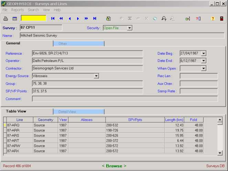Image resolution: width=228 pixels, height=171 pixels.
Task: Click the Rec Len field
Action: click(x=199, y=76)
